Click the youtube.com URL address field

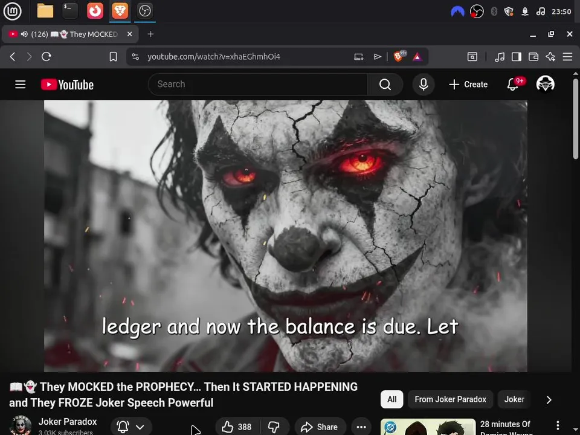(x=214, y=57)
